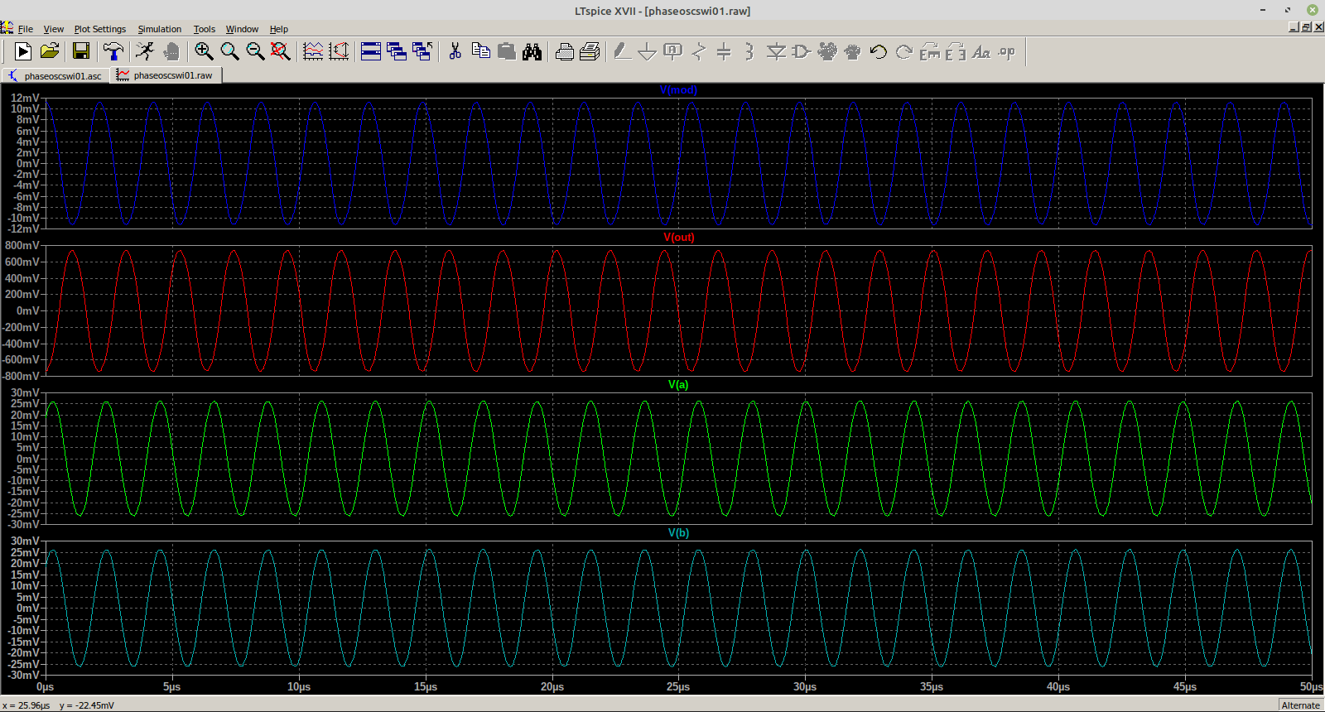
Task: Click the Mirror component icon
Action: (956, 51)
